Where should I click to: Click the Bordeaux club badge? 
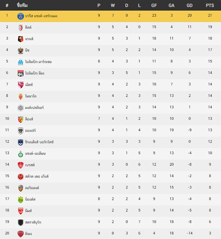pos(21,142)
